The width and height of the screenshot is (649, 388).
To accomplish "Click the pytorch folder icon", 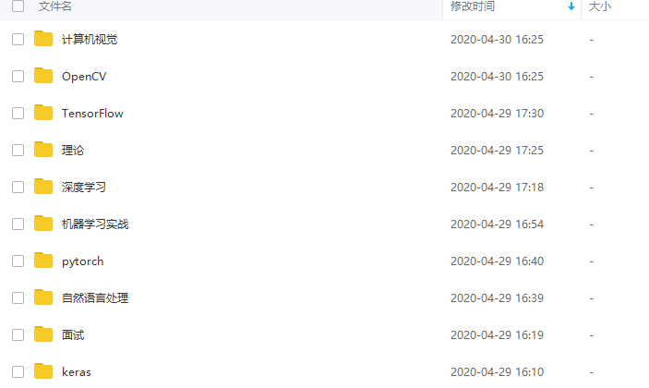I will (x=43, y=260).
